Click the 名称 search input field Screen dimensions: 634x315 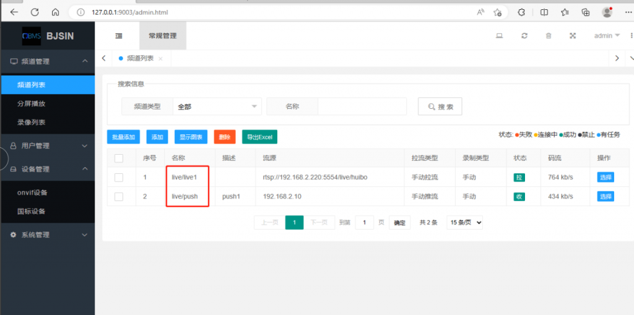click(362, 106)
